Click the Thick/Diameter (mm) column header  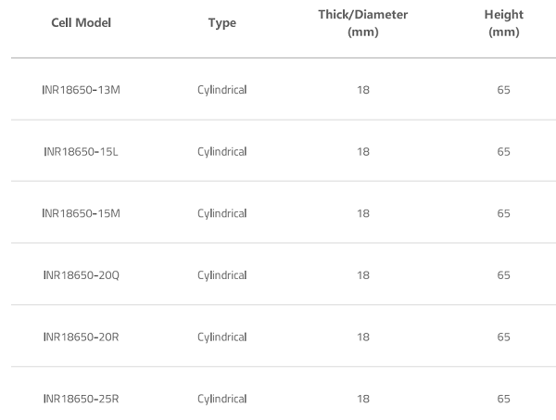click(362, 23)
